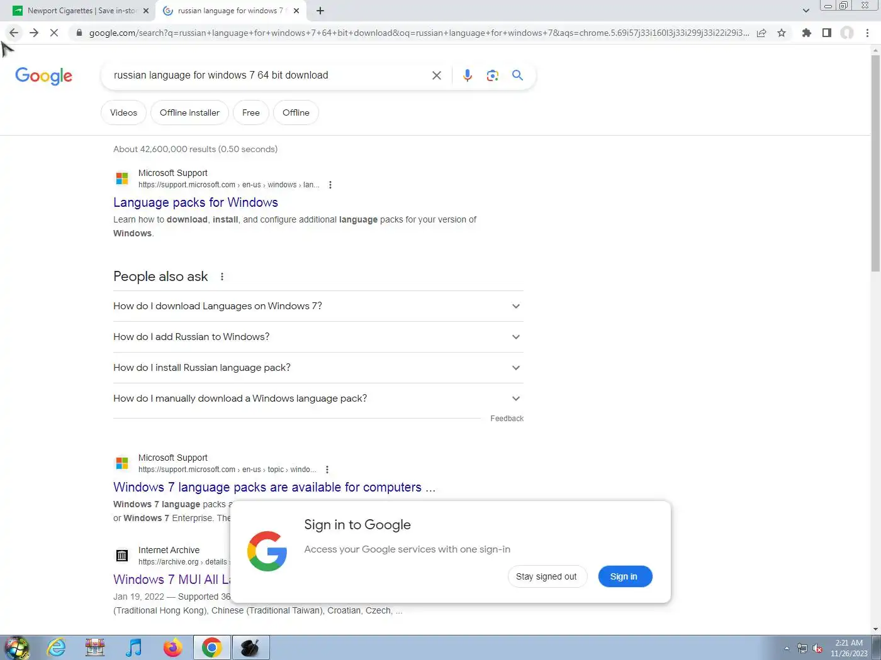Search by image with Google Lens

click(x=493, y=75)
